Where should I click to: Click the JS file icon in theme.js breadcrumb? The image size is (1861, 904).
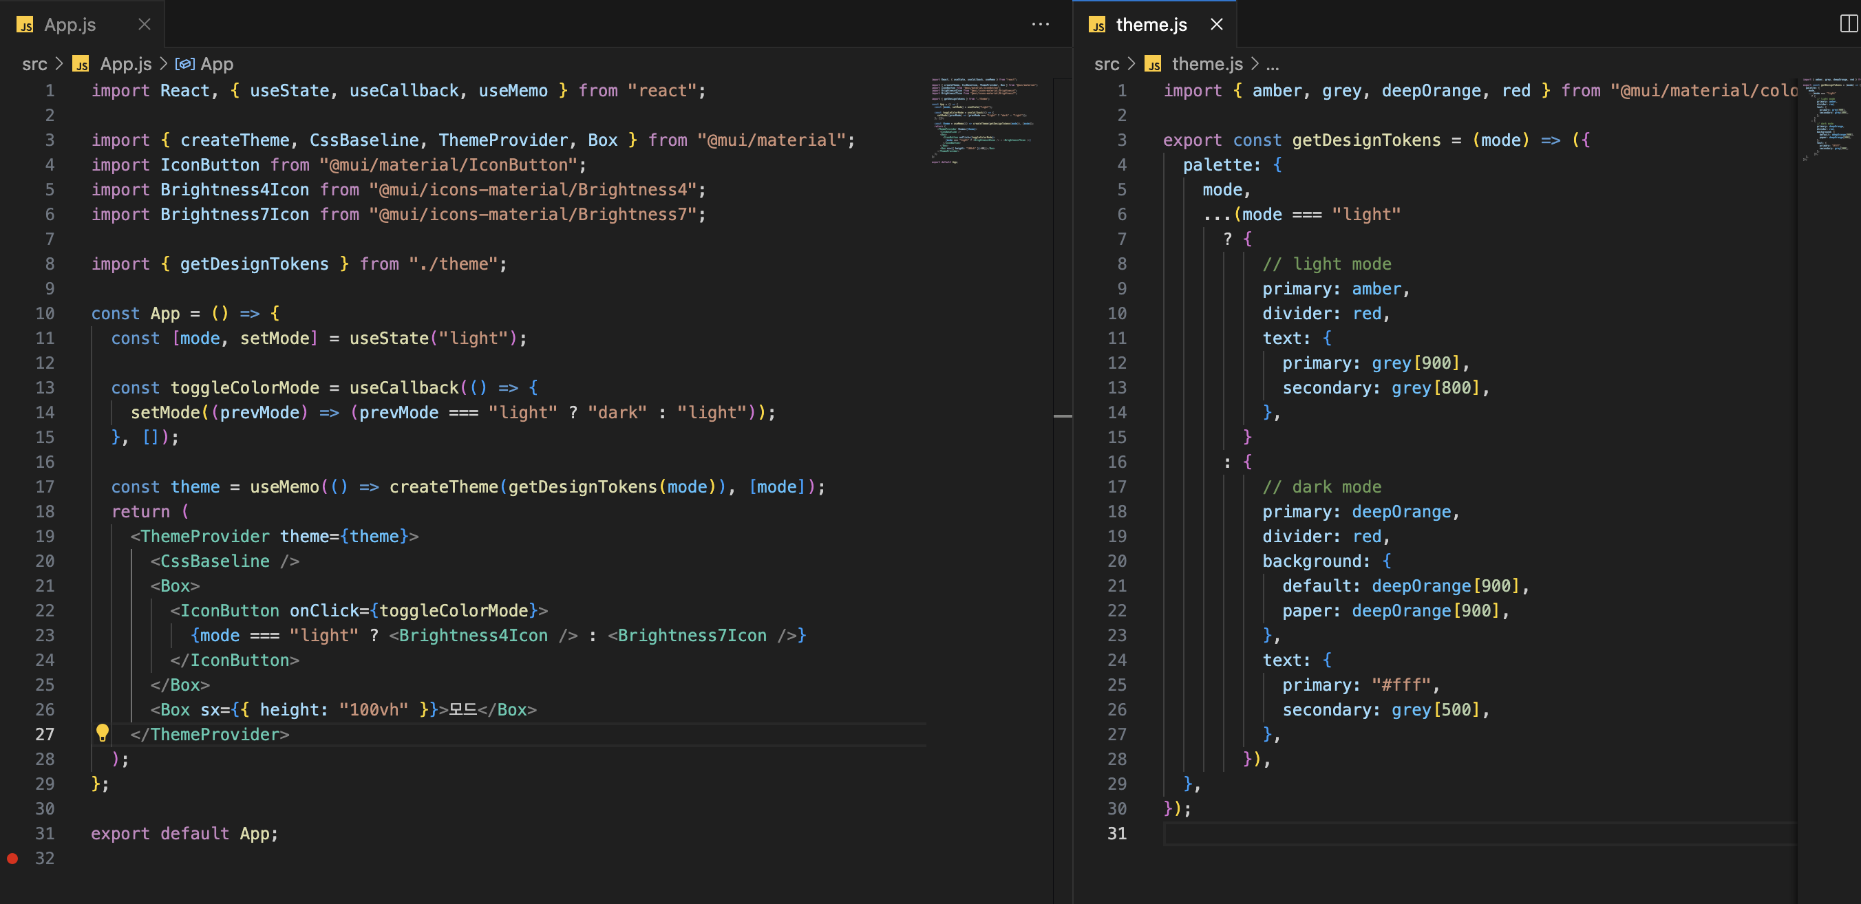1153,64
